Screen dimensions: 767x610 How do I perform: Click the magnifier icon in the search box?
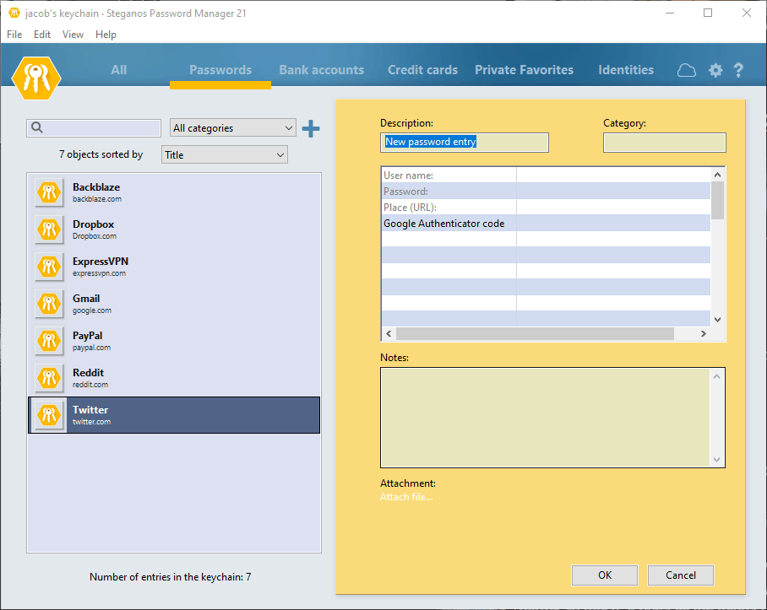(37, 127)
